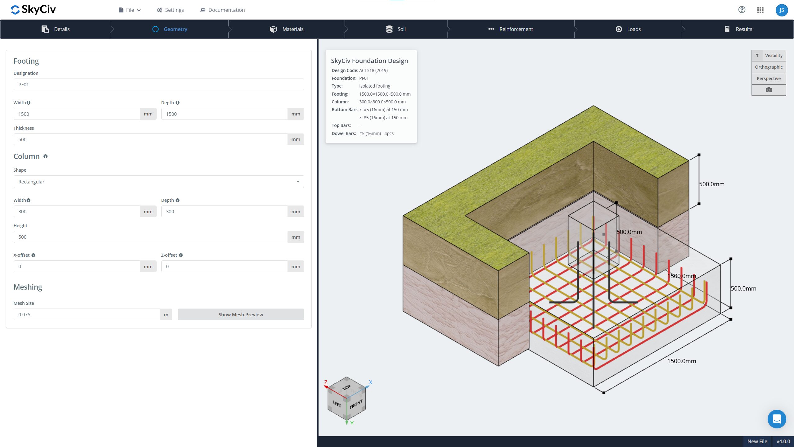Click the footing Depth input

click(224, 114)
